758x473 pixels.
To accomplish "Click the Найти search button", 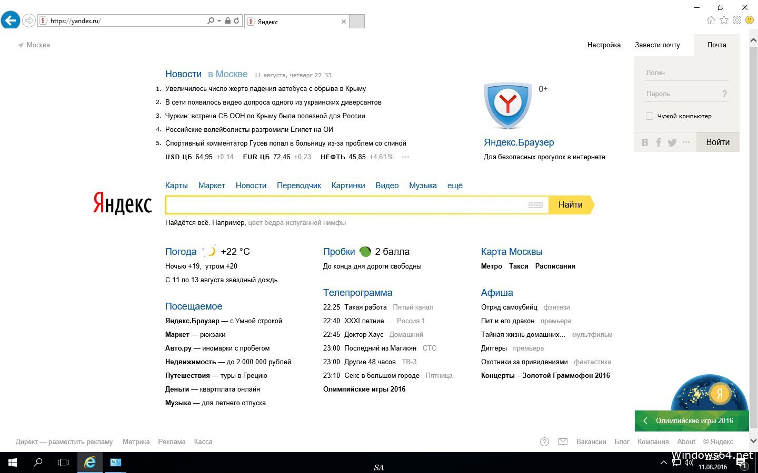I will [571, 205].
